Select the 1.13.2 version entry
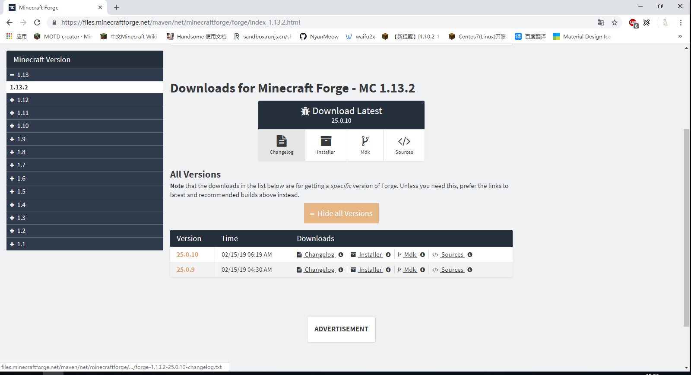Viewport: 691px width, 375px height. pyautogui.click(x=85, y=87)
